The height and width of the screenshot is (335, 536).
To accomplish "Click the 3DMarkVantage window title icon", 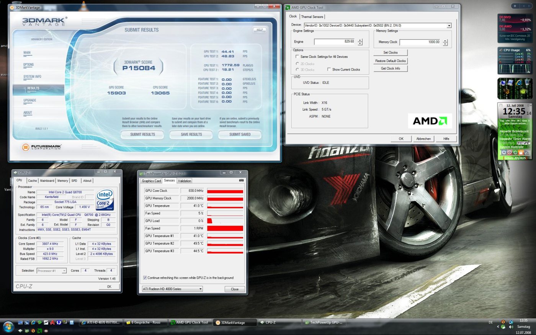I will point(12,7).
